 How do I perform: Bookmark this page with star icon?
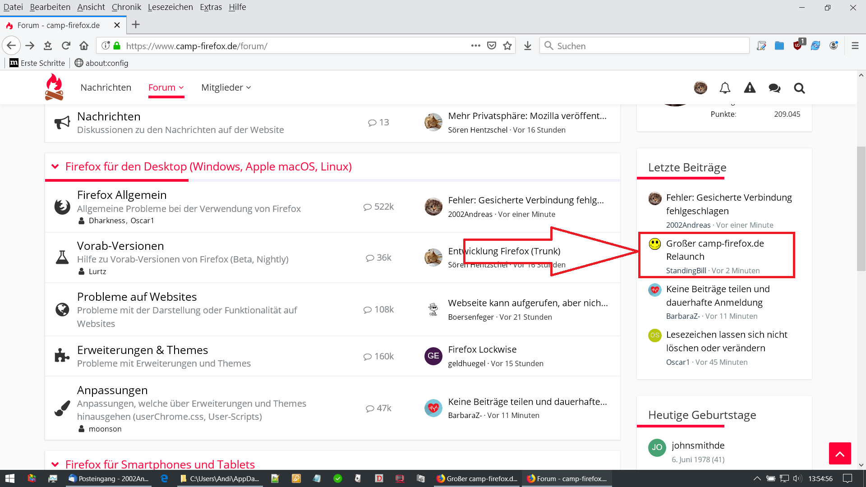pos(507,46)
